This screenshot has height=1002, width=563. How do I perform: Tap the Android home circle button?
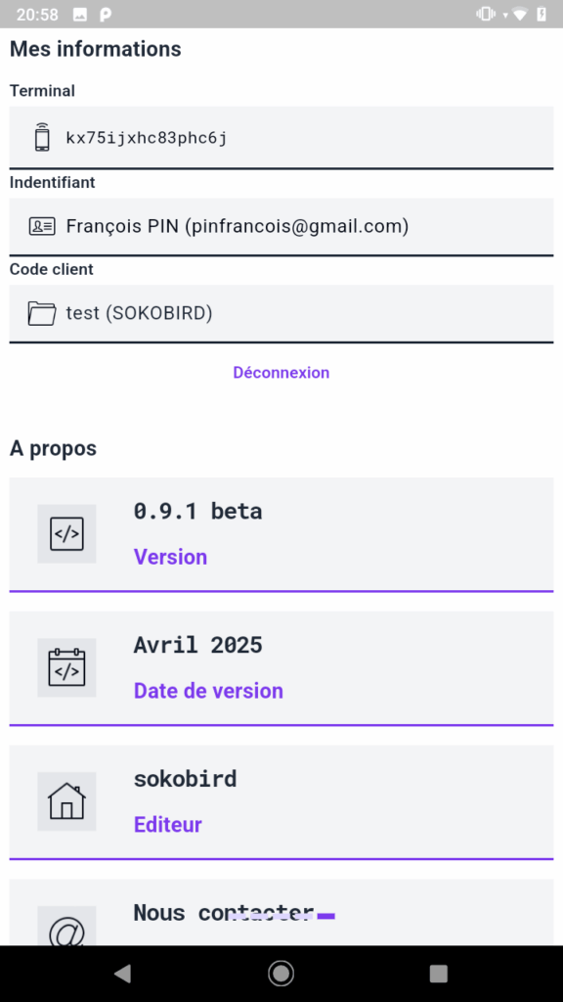(x=281, y=974)
